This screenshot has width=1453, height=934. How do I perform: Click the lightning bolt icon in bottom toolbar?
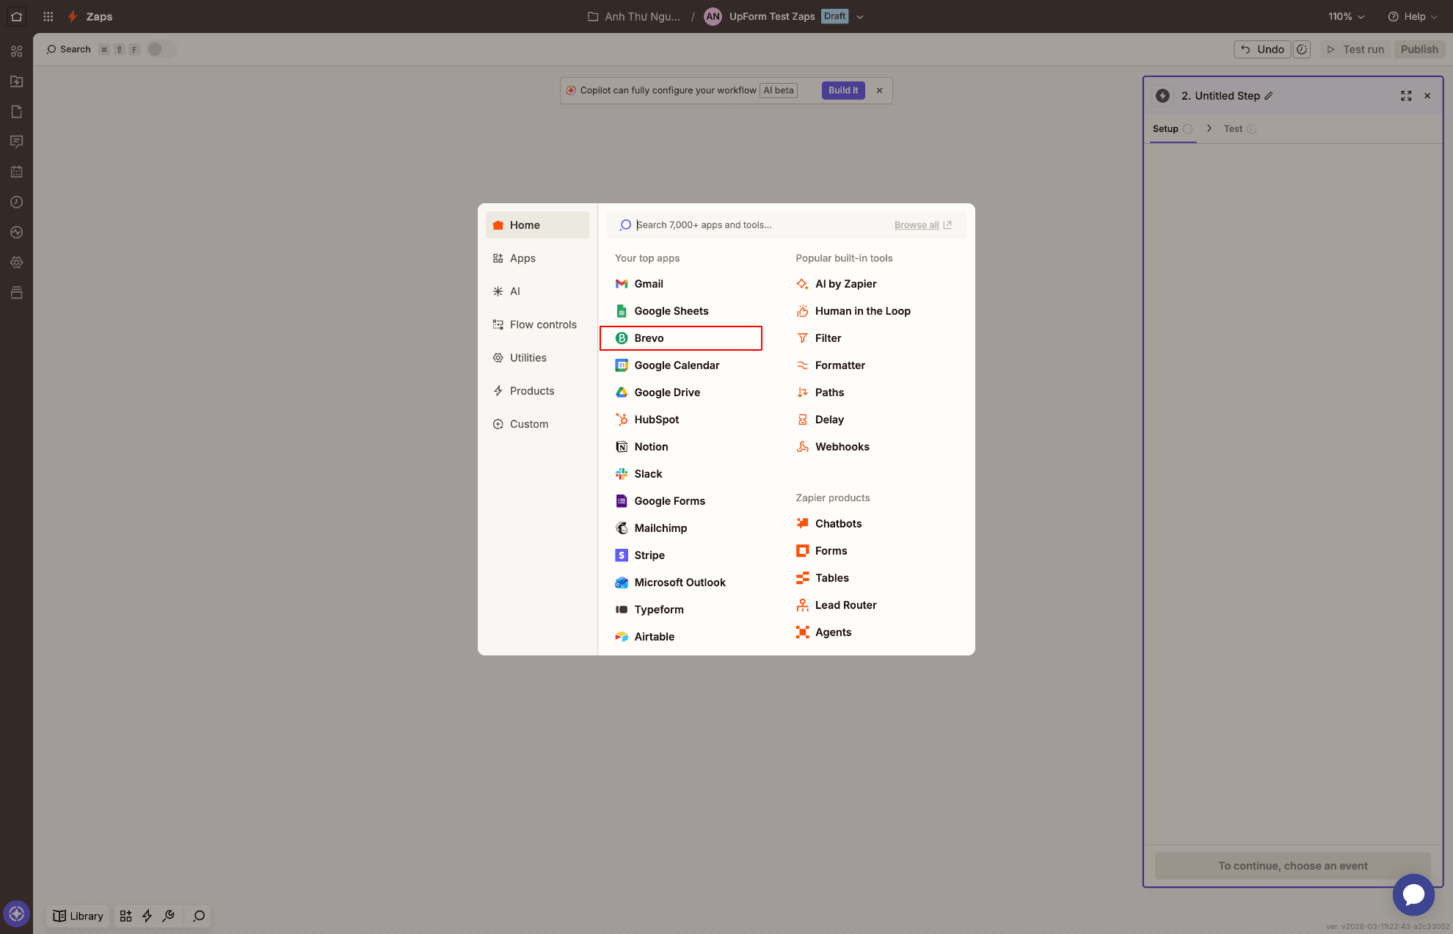tap(147, 916)
